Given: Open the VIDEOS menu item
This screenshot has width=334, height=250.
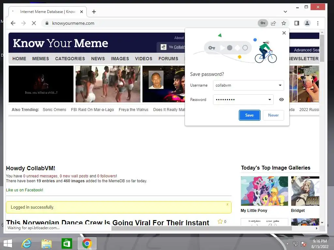Looking at the screenshot, I should tap(144, 59).
